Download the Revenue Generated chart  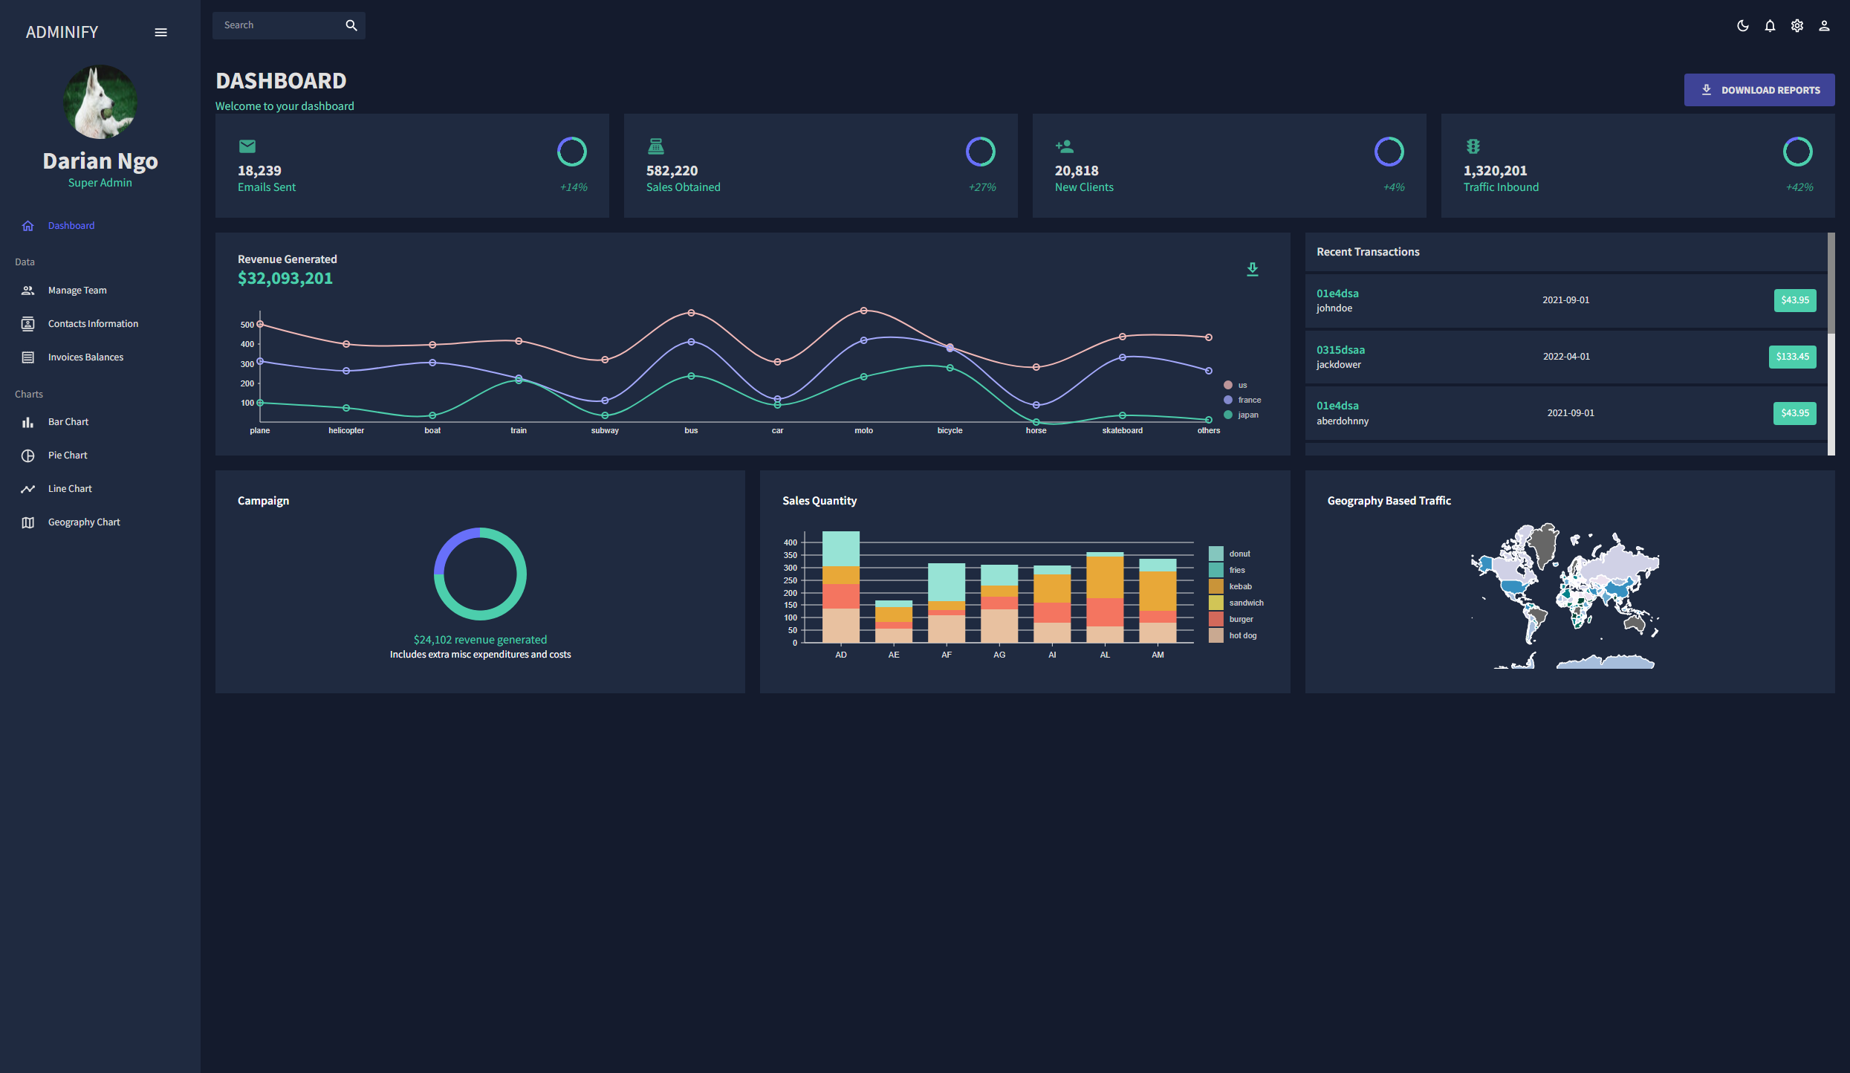(x=1252, y=269)
